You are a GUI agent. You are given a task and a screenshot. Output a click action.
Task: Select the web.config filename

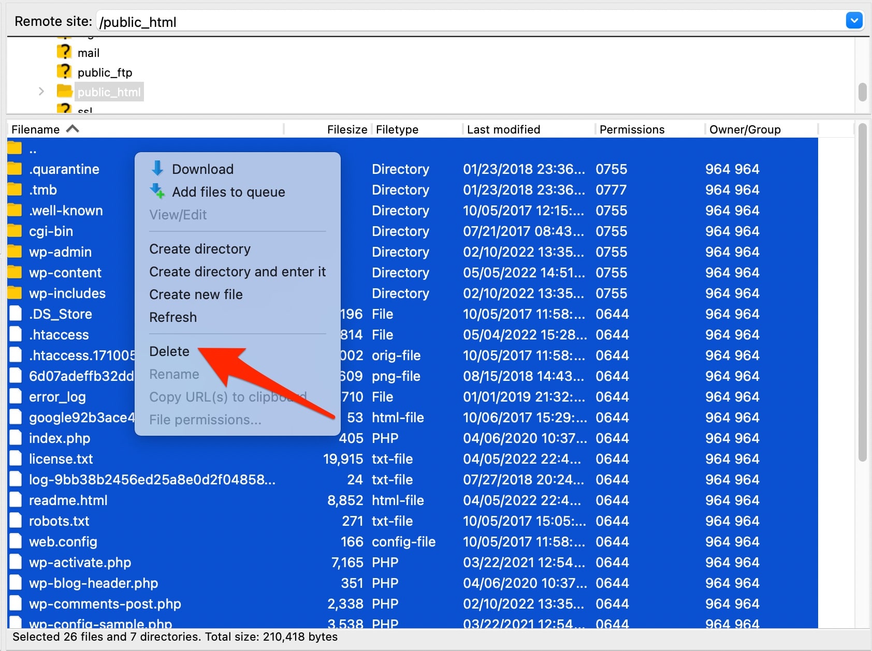coord(63,542)
